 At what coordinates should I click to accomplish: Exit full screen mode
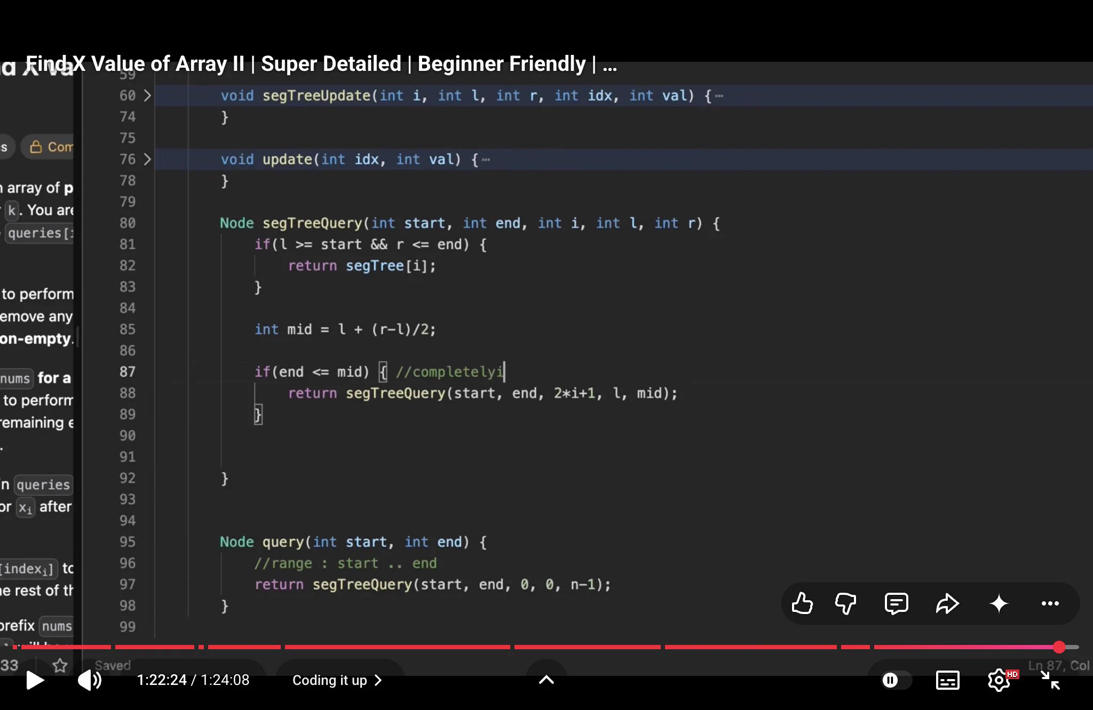coord(1050,680)
